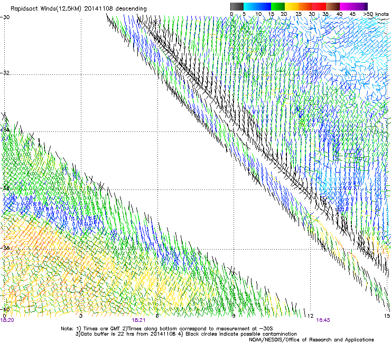This screenshot has height=343, width=391.
Task: Click the -34 latitude axis label
Action: point(5,130)
